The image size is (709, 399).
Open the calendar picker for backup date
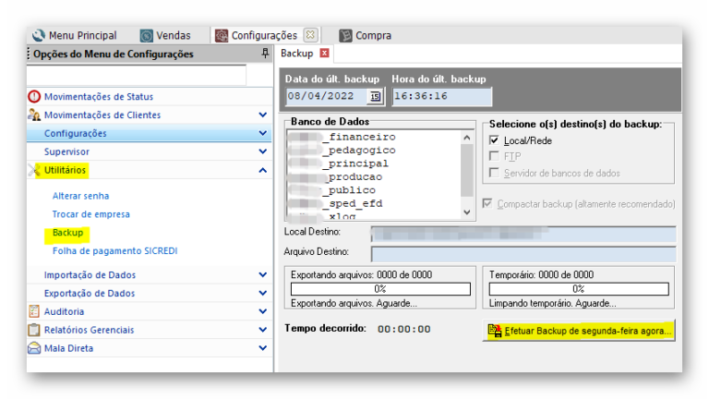tap(375, 96)
